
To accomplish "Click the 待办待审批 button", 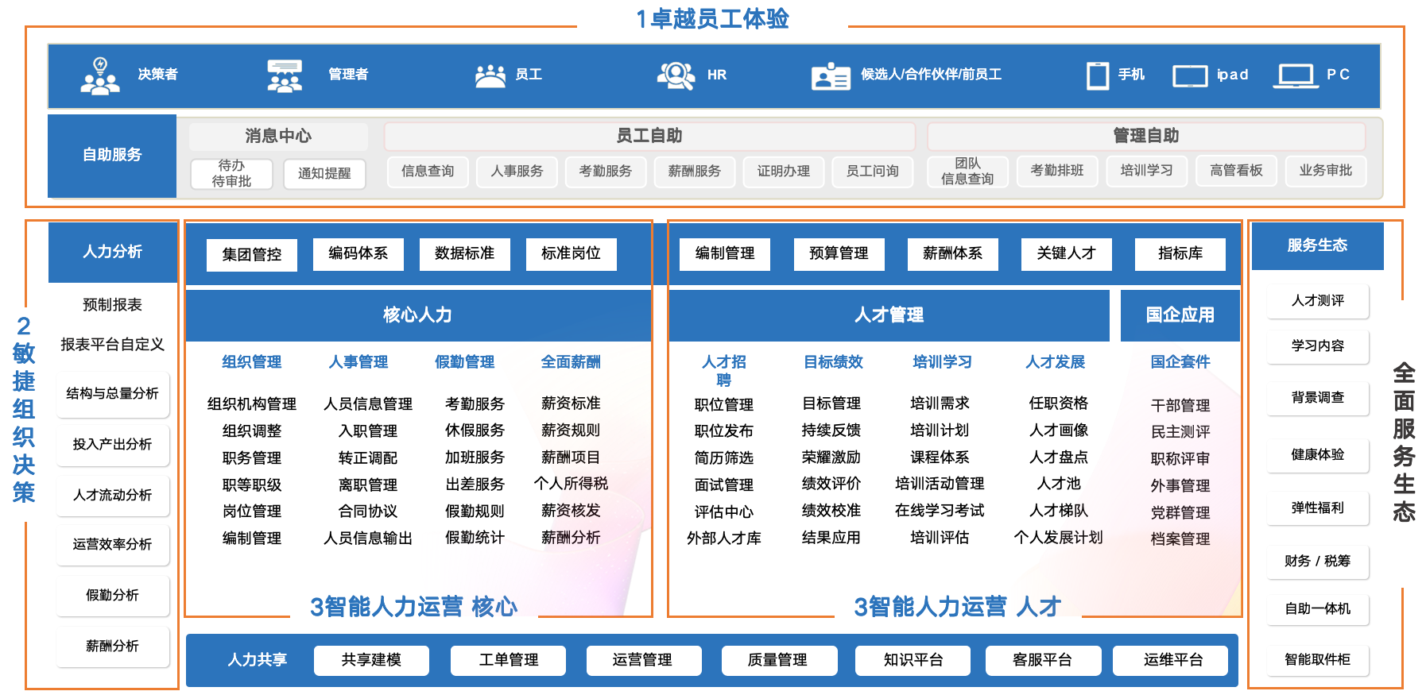I will click(x=231, y=173).
